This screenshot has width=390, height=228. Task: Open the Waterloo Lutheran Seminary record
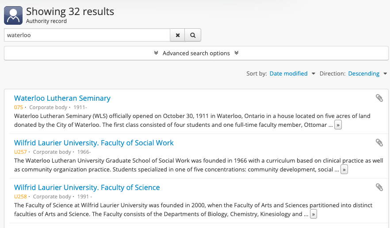coord(62,98)
